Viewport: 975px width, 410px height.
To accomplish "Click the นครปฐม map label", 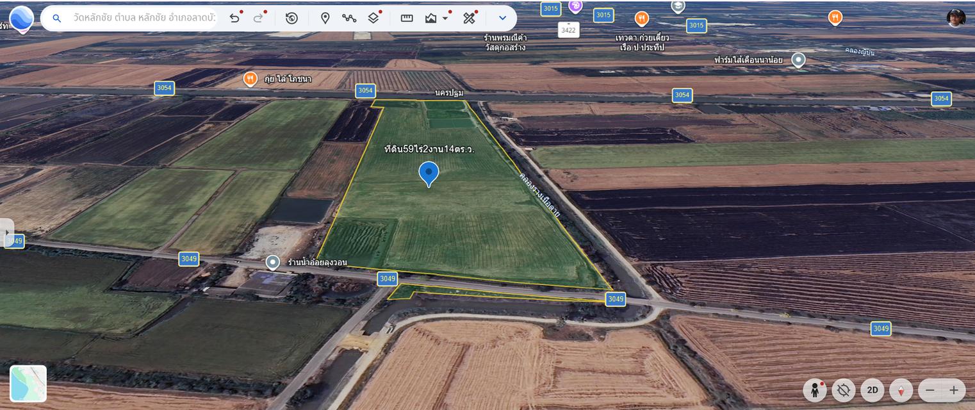I will click(449, 93).
